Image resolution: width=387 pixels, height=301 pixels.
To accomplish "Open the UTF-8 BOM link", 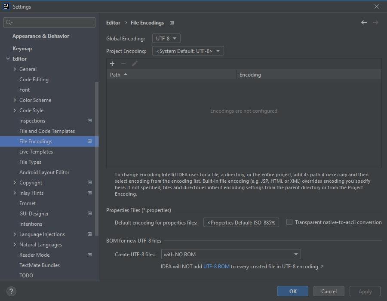I will coord(216,267).
